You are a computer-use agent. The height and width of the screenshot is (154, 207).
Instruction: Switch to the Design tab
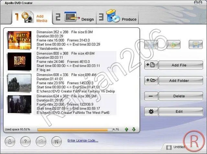pos(74,17)
